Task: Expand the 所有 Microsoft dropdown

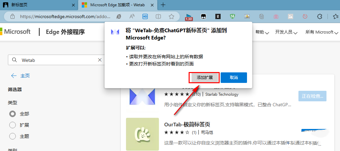Action: 322,32
